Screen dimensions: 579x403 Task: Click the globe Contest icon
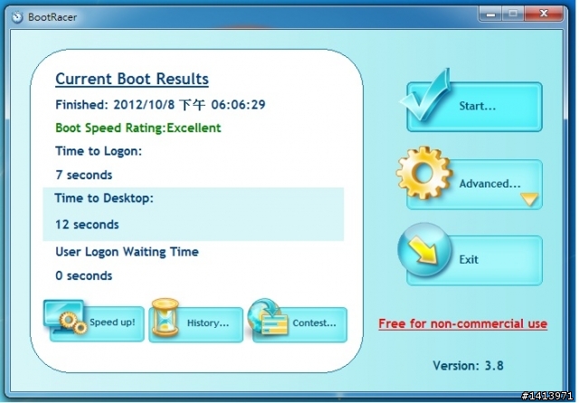268,317
